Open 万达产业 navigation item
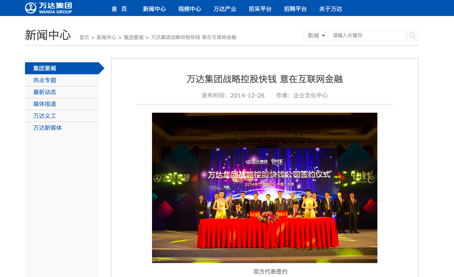The width and height of the screenshot is (454, 277). pyautogui.click(x=225, y=9)
